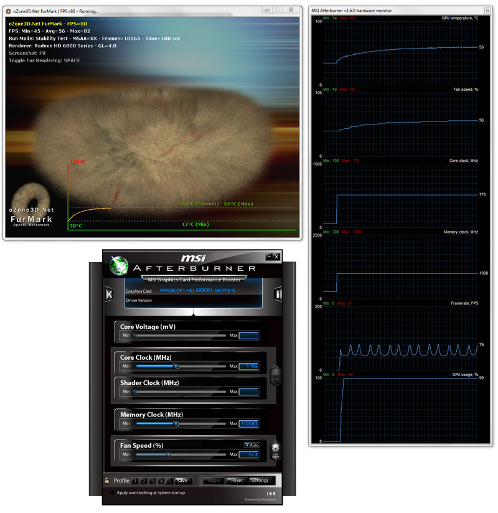498x513 pixels.
Task: Enable Apply overclocking at system startup
Action: tap(113, 493)
